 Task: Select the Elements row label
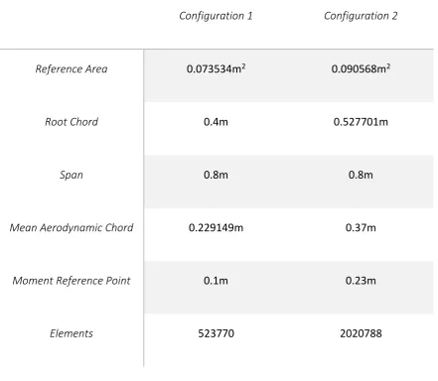(x=72, y=333)
